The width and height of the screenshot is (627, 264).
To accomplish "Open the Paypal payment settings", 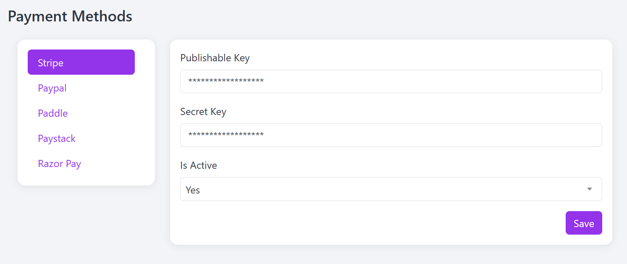I will tap(81, 88).
